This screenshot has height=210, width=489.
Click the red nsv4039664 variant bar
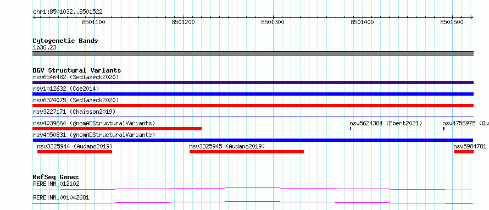[117, 129]
